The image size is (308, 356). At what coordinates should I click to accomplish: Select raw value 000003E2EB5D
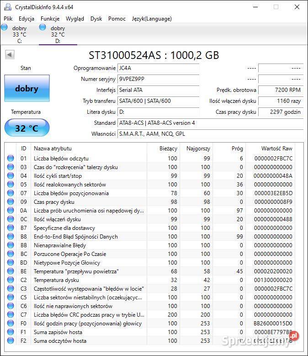click(273, 193)
